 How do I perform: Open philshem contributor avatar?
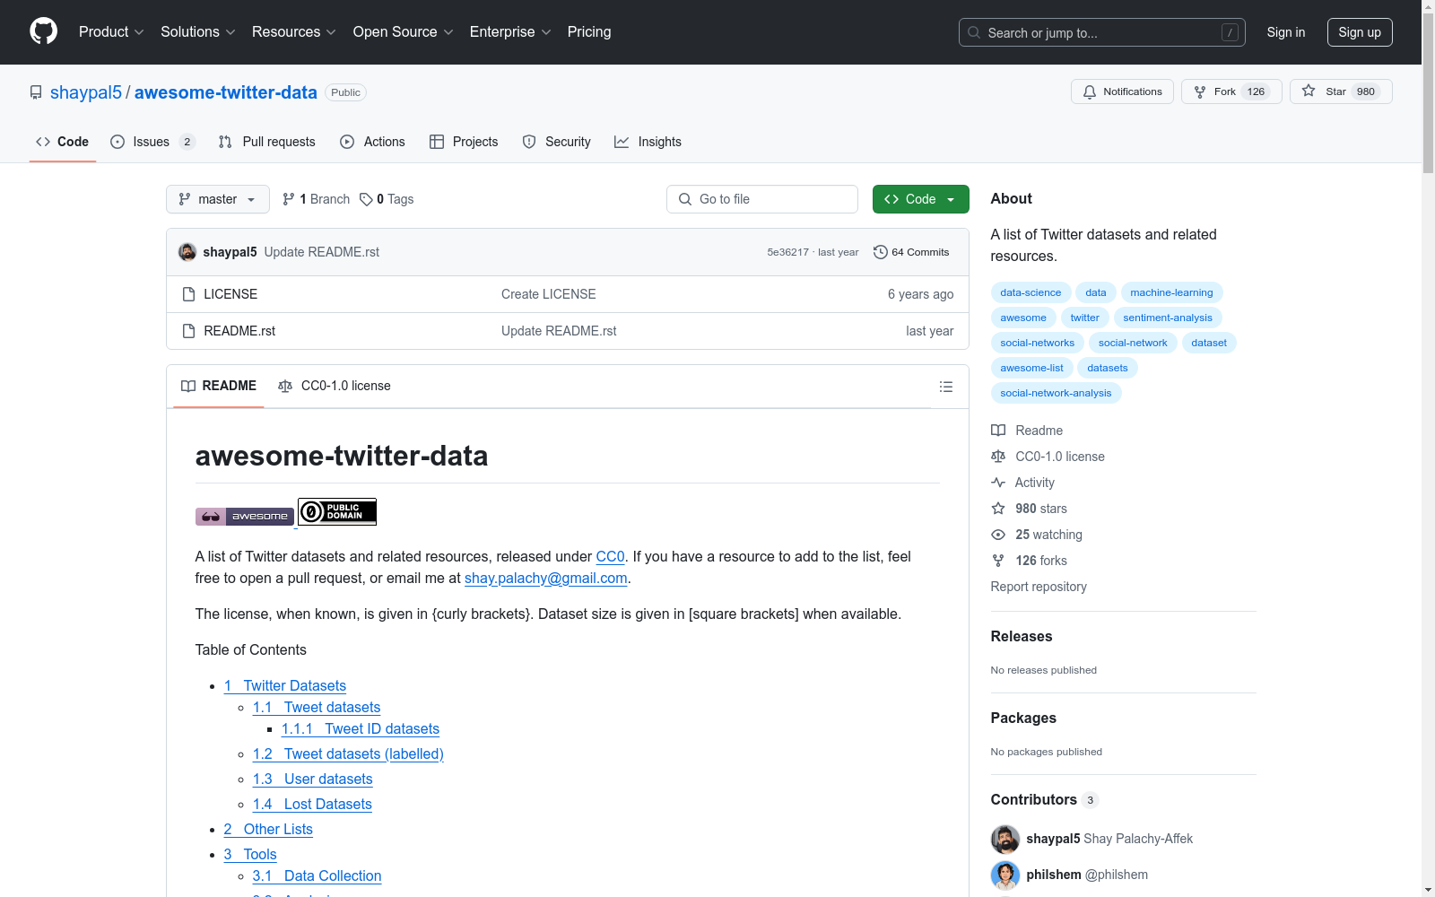[1004, 875]
